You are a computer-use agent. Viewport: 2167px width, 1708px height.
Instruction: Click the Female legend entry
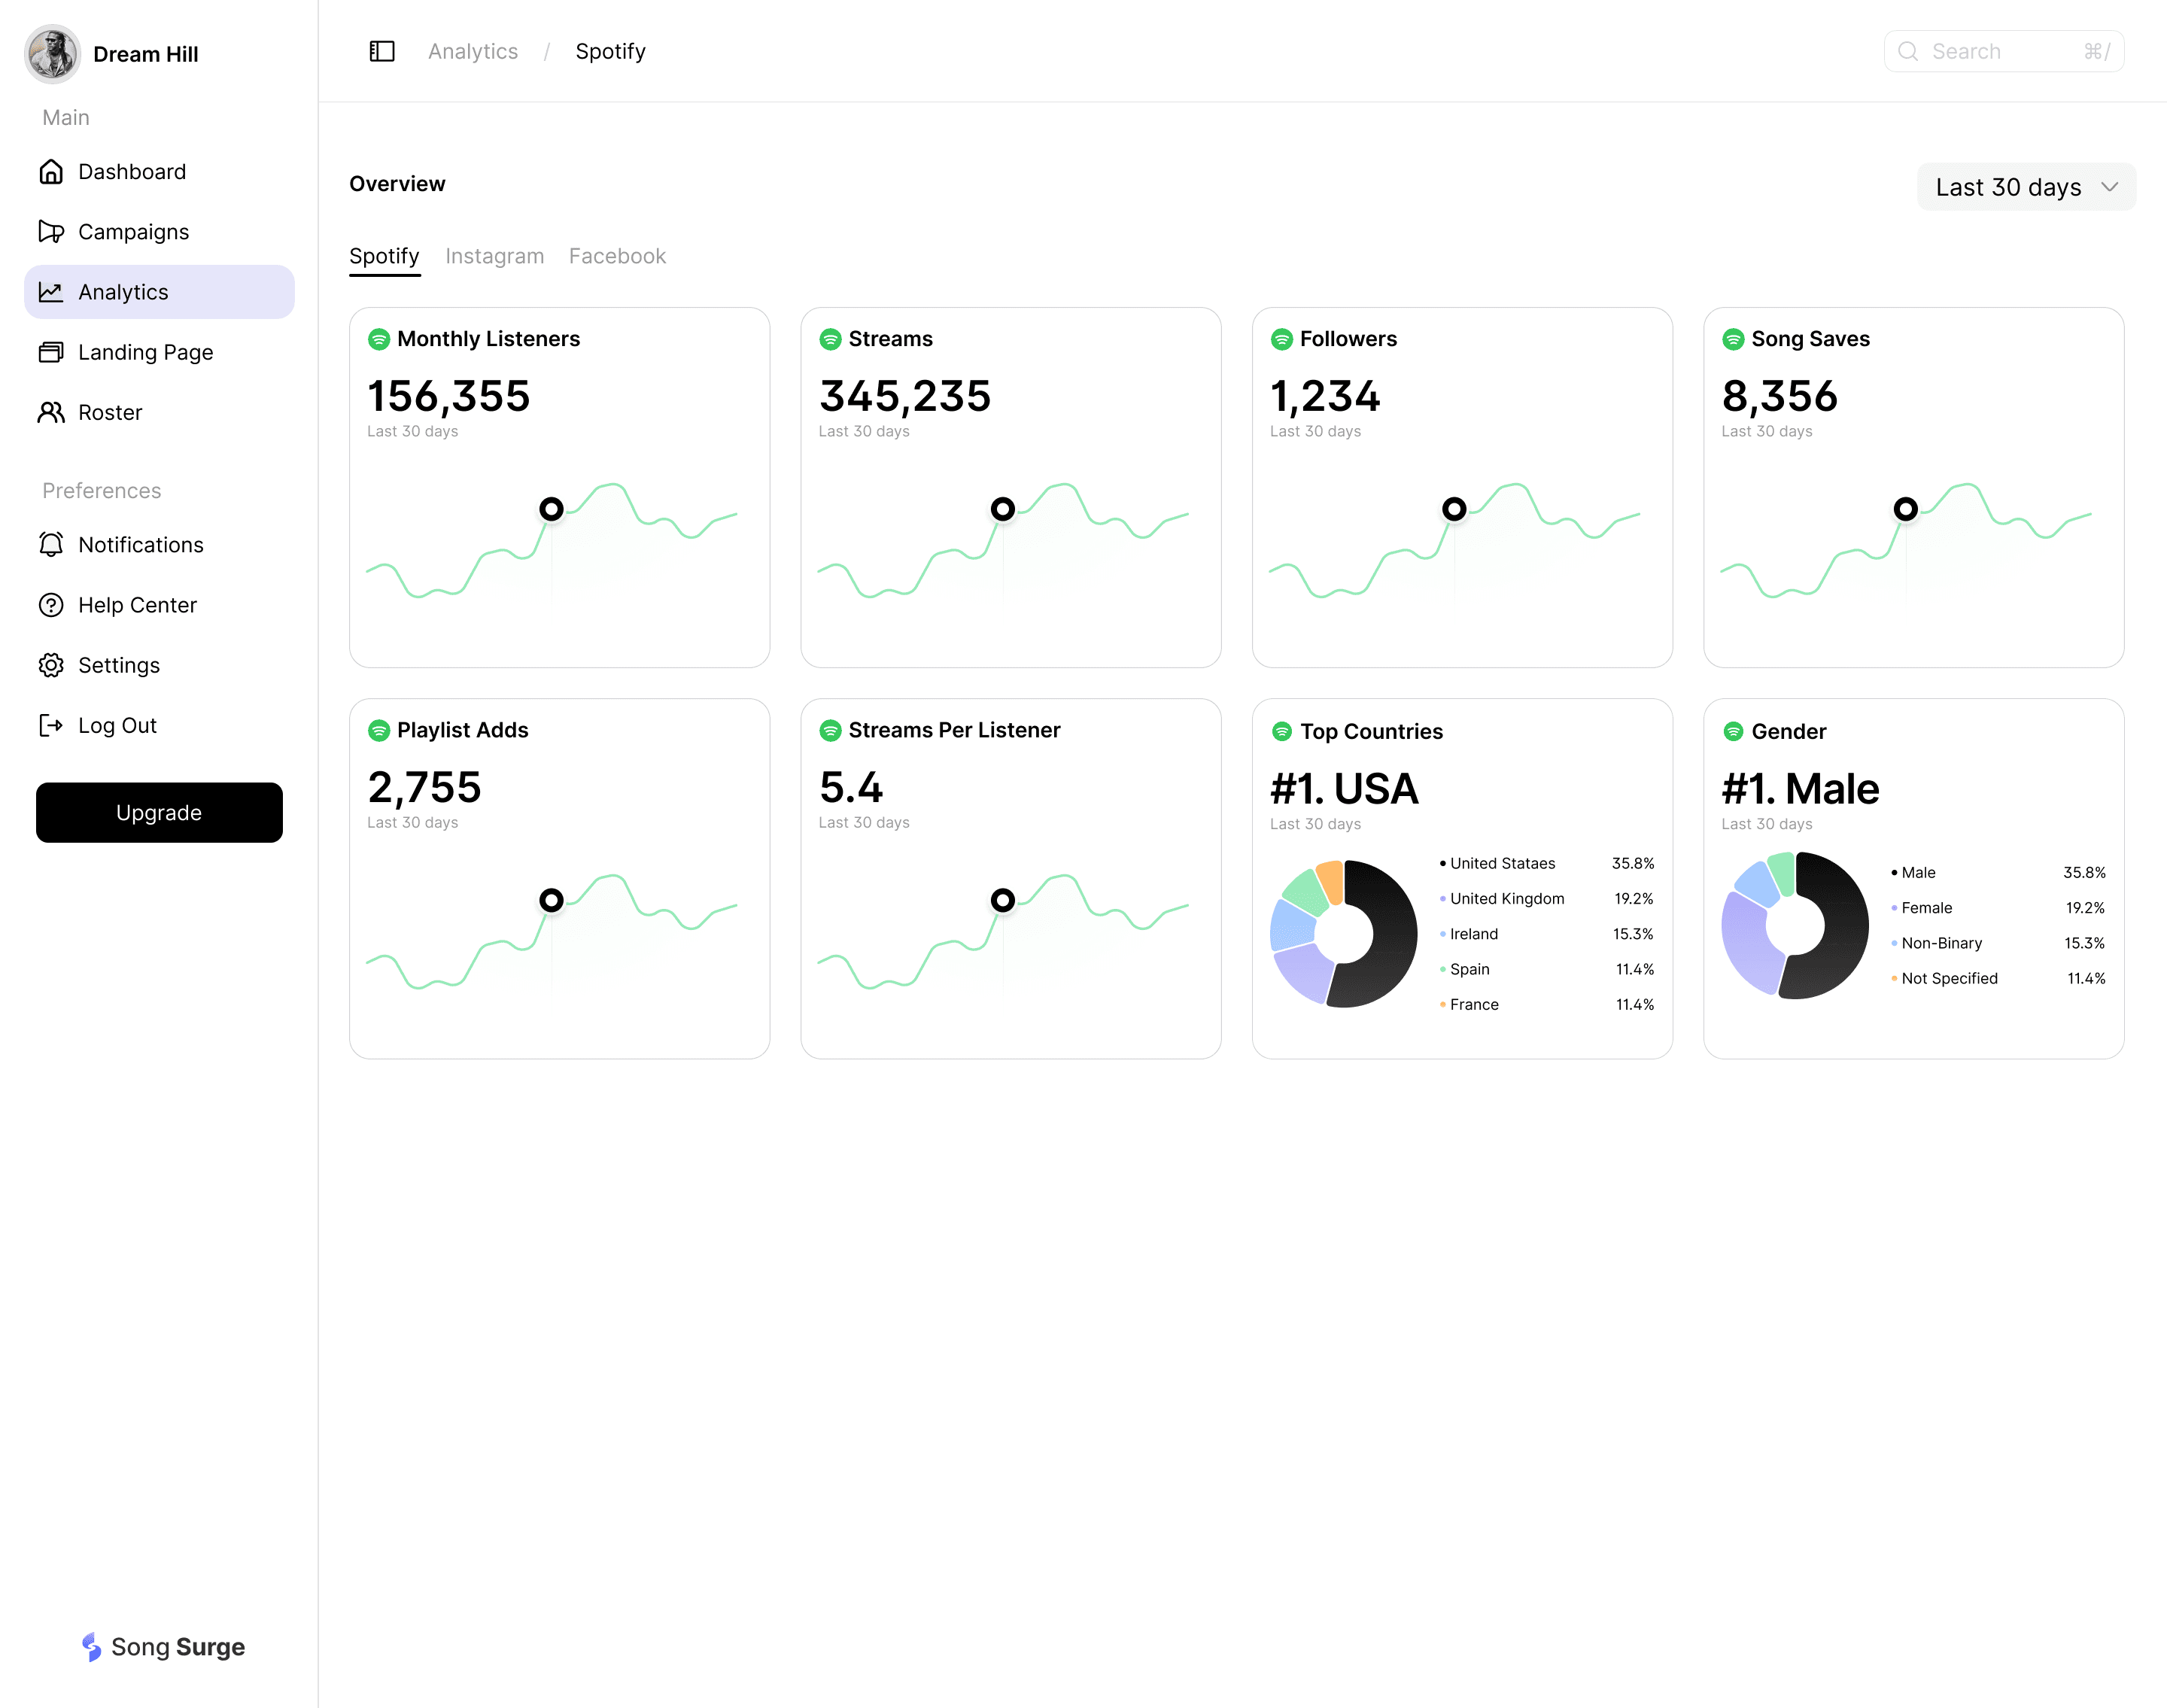click(1997, 907)
